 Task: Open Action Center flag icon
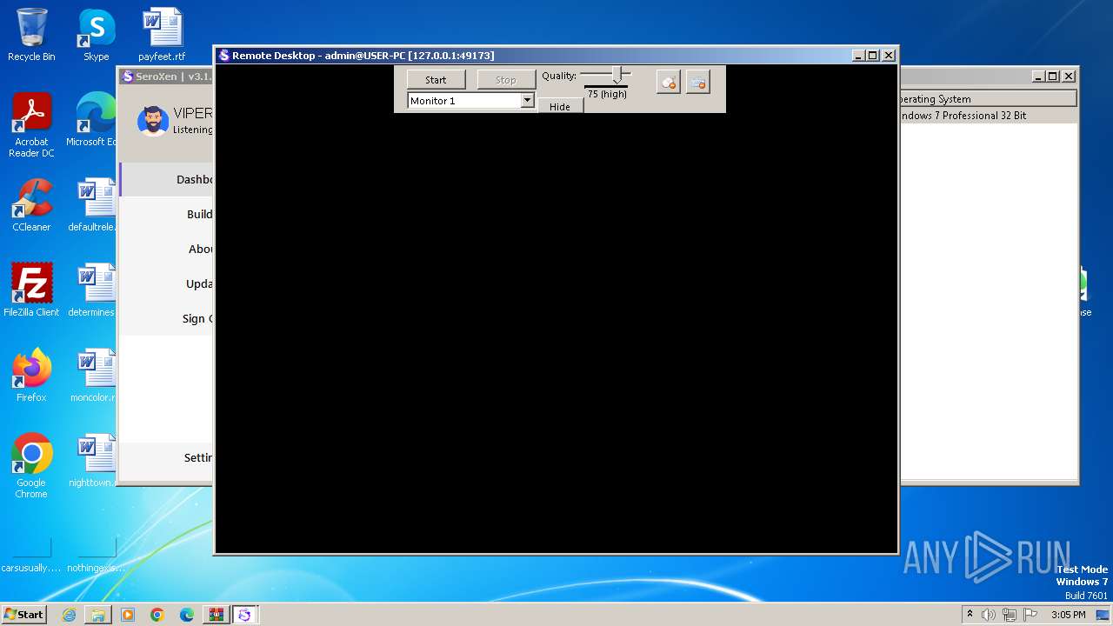[x=1030, y=615]
